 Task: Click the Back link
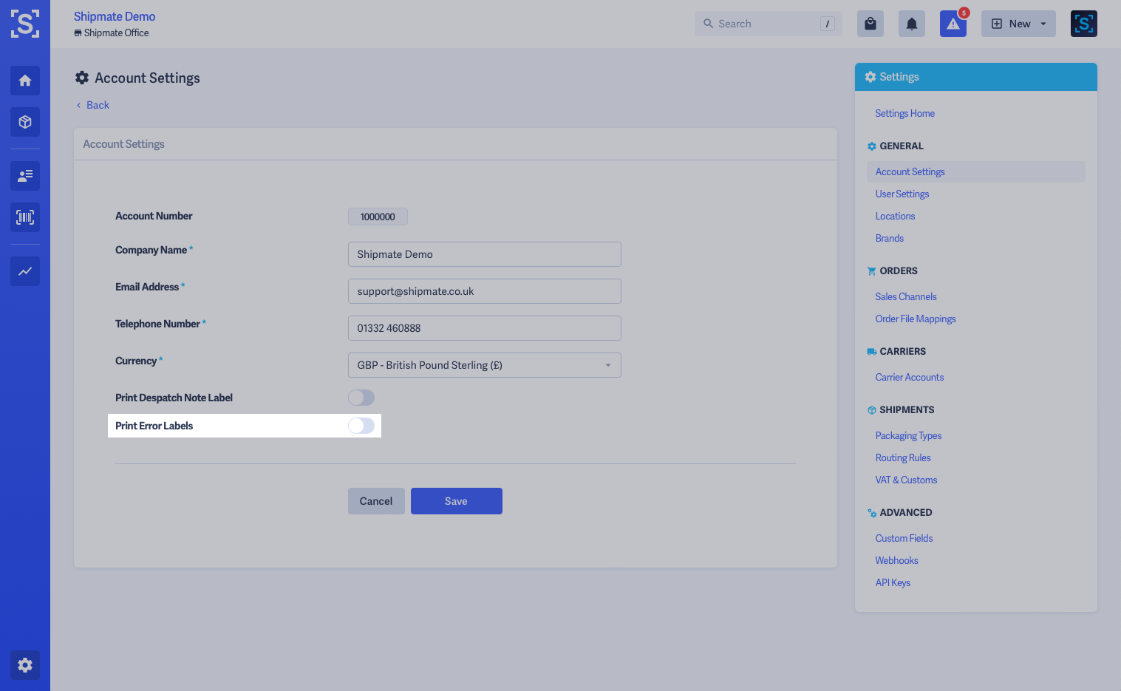[93, 105]
